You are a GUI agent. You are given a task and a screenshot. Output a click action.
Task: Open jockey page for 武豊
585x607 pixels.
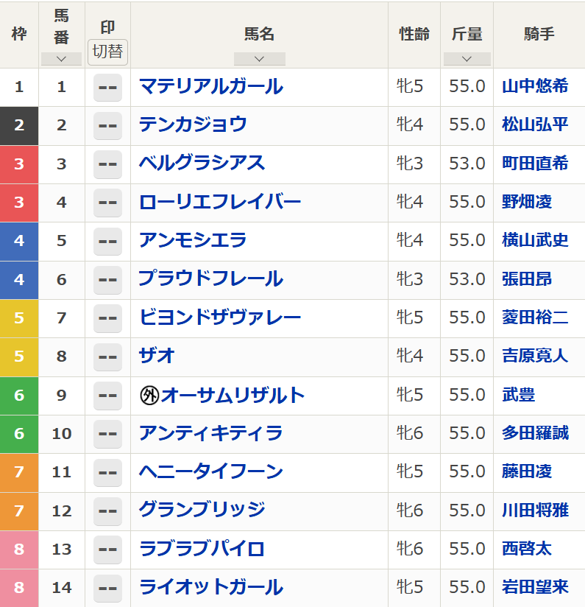click(x=518, y=396)
